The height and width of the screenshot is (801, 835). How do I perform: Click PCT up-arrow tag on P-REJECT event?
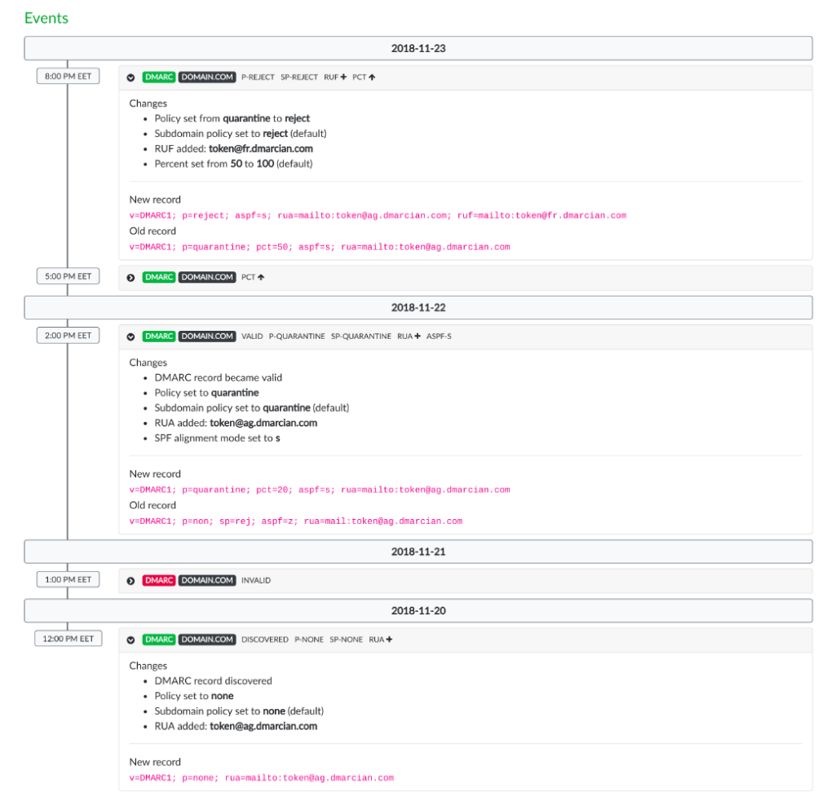[364, 77]
